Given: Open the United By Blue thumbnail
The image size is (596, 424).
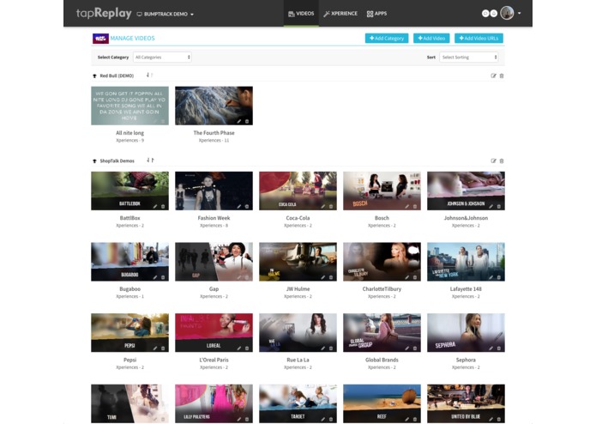Looking at the screenshot, I should [x=466, y=403].
